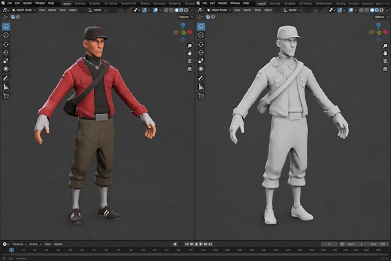
Task: Expand Options dropdown in left viewport
Action: (186, 17)
